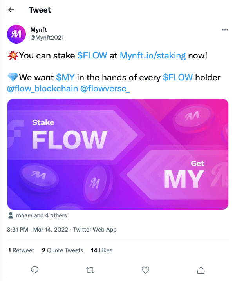The height and width of the screenshot is (281, 235).
Task: Click the tagged people icon
Action: 11,215
